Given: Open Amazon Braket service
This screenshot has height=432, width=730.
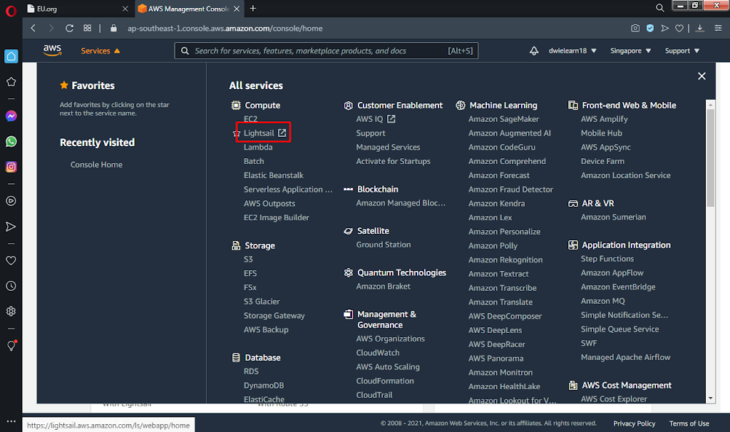Looking at the screenshot, I should tap(383, 287).
